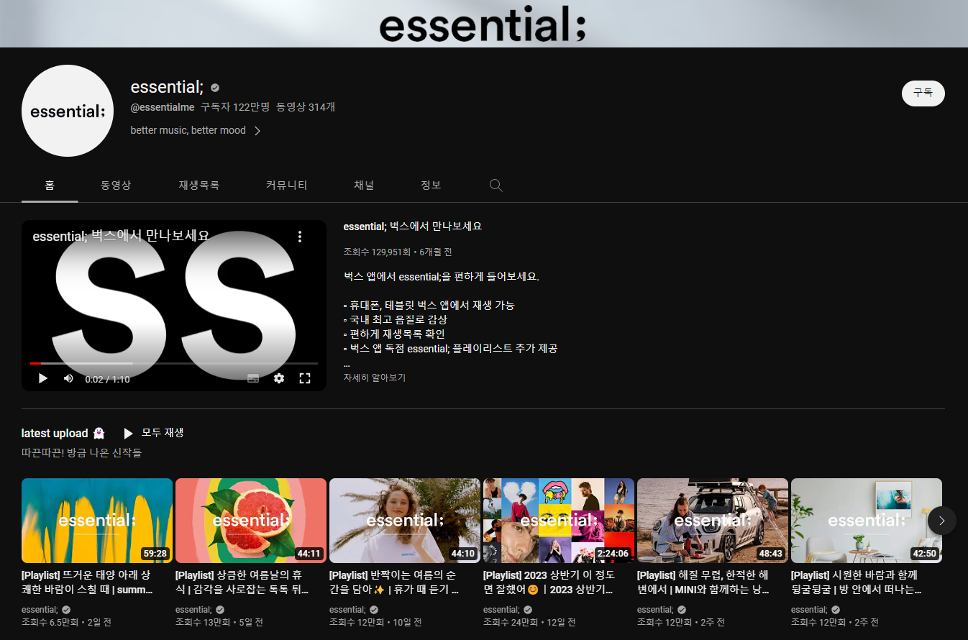
Task: Expand description via '자세히 알아보기'
Action: pos(375,378)
